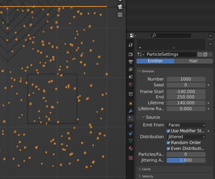Click the End field showing 250.000

tap(186, 97)
